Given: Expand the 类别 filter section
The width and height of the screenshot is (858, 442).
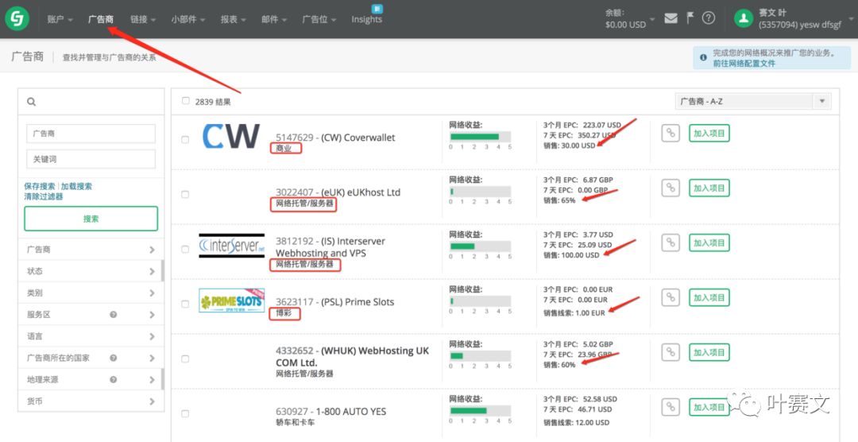Looking at the screenshot, I should pyautogui.click(x=91, y=293).
